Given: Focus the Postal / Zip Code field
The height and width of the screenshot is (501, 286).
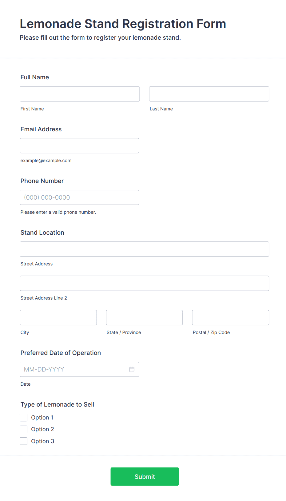Looking at the screenshot, I should [x=230, y=317].
